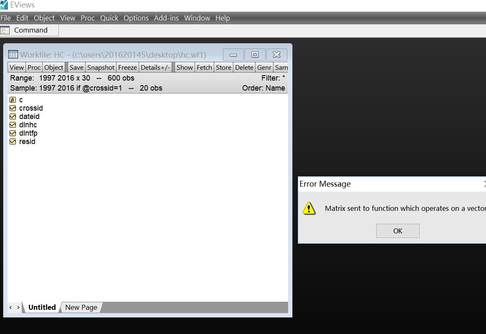Click the dlnhc series icon
This screenshot has height=334, width=486.
pyautogui.click(x=13, y=125)
